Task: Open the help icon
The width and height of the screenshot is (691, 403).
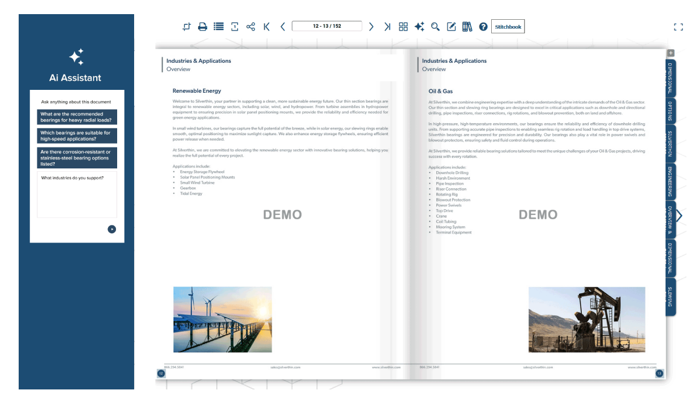Action: 483,26
